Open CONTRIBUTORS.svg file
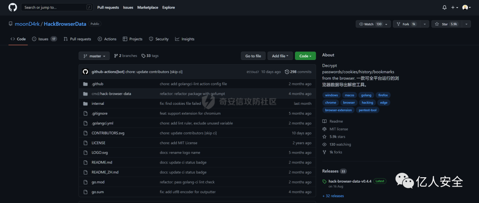Image resolution: width=479 pixels, height=203 pixels. tap(108, 133)
